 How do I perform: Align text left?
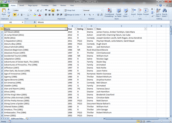click(46, 15)
